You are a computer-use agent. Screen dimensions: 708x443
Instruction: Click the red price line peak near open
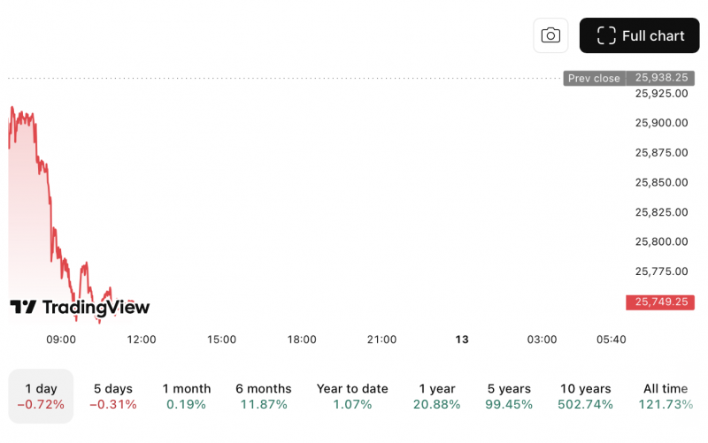point(12,108)
